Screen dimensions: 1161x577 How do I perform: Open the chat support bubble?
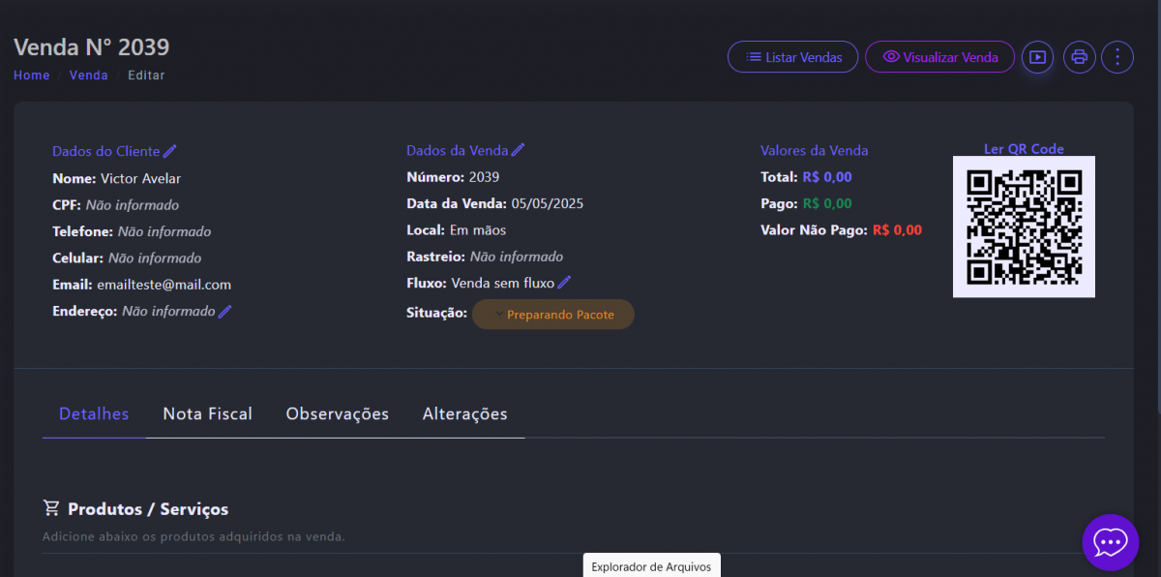[1110, 542]
